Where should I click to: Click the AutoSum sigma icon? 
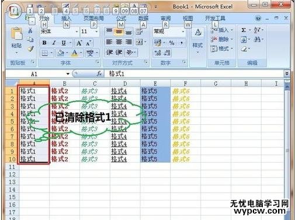[244, 30]
